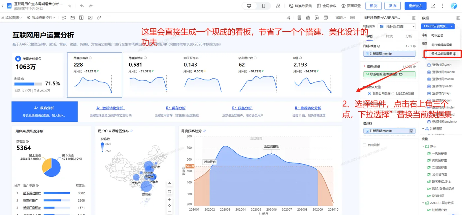
Task: Open the R: 推荐转化分析 link
Action: pos(308,108)
